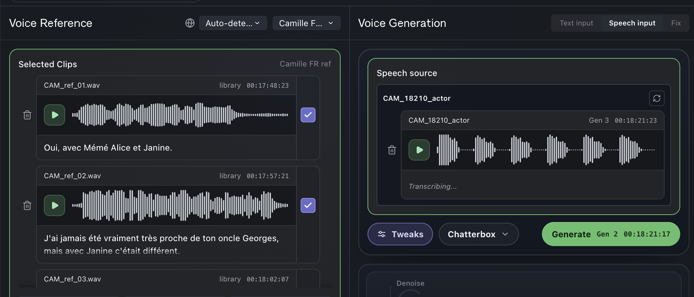The image size is (694, 297).
Task: Uncheck the CAM_ref_01.wav clip checkbox
Action: click(308, 115)
